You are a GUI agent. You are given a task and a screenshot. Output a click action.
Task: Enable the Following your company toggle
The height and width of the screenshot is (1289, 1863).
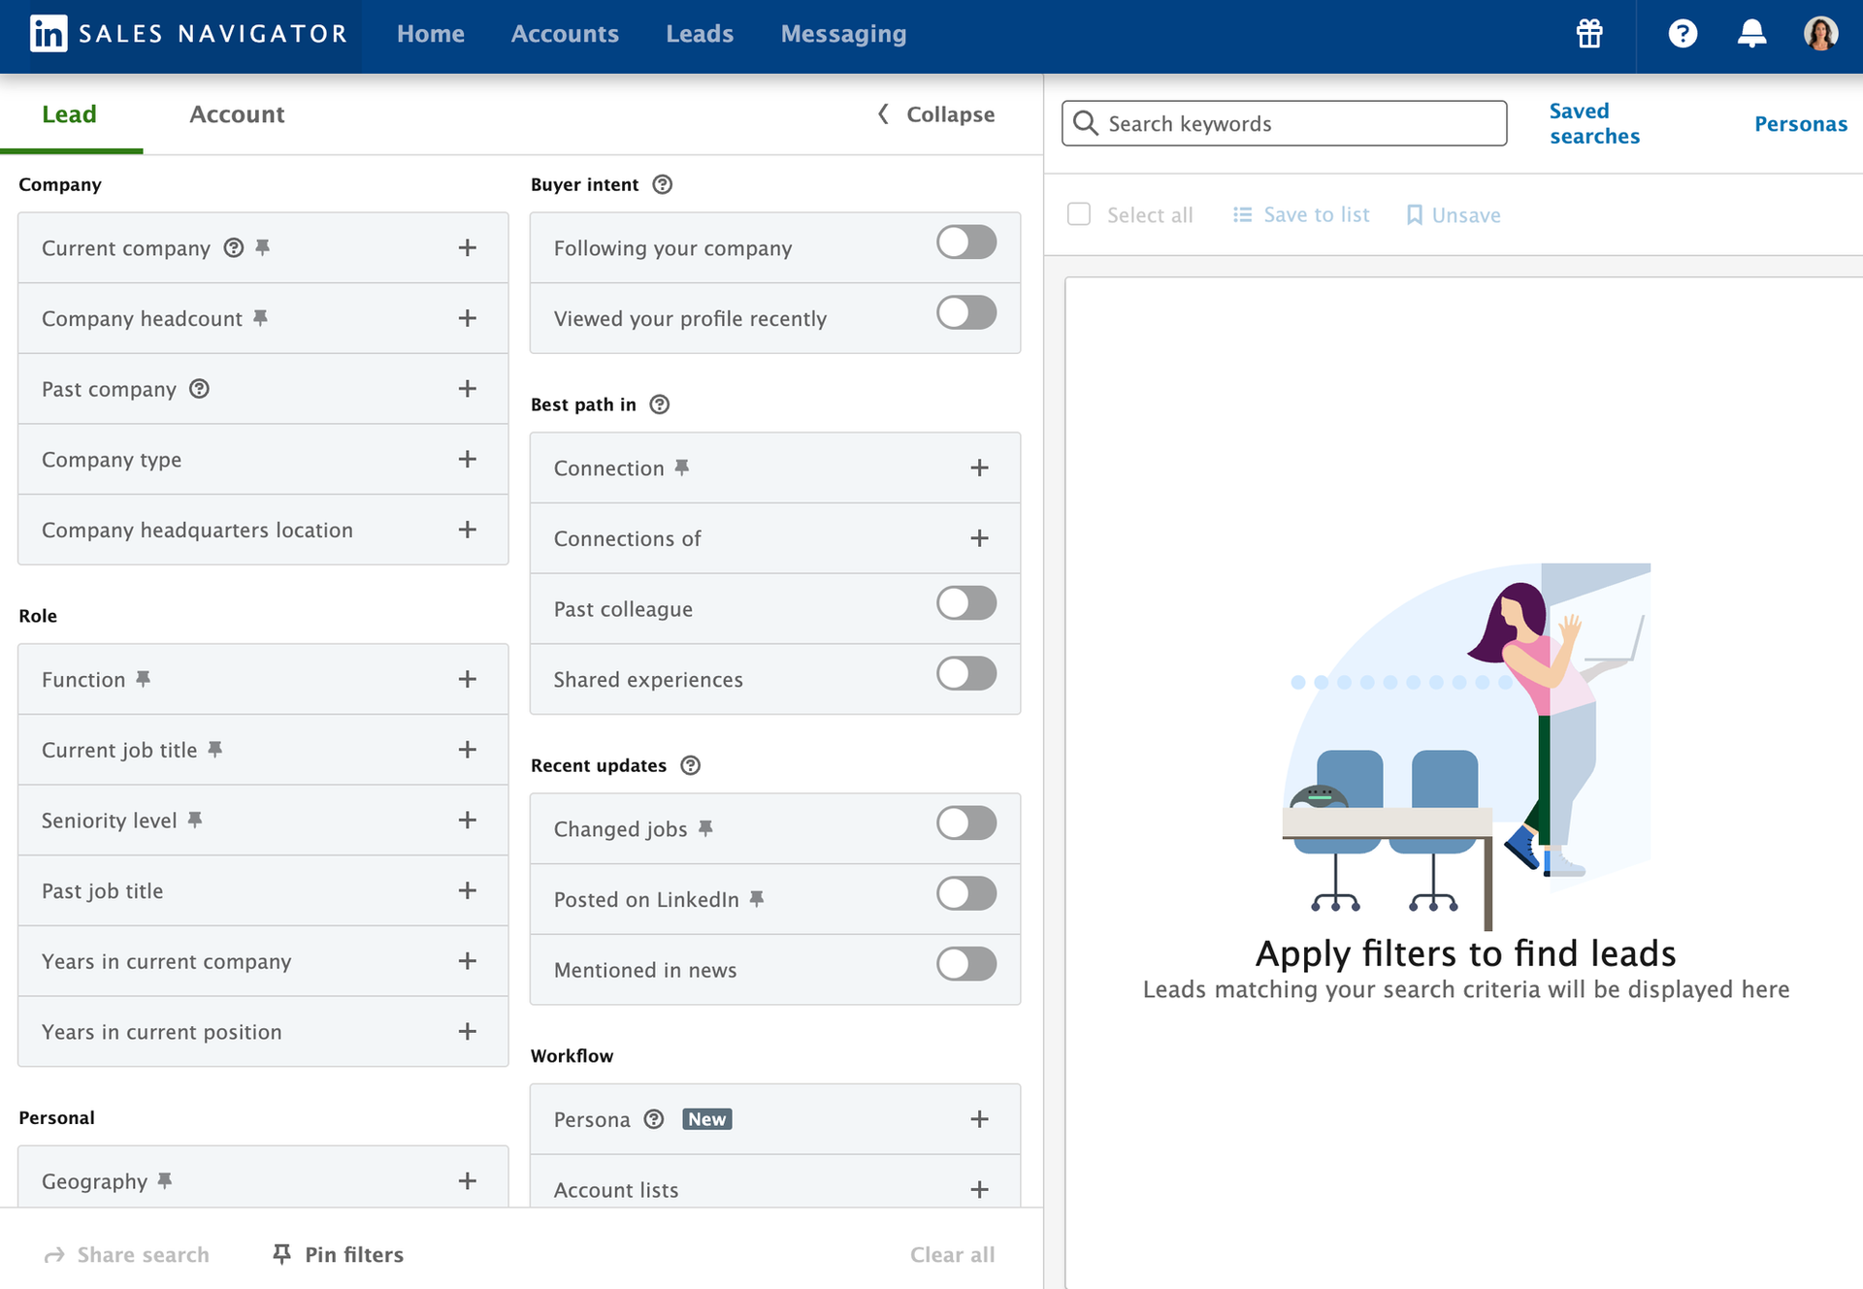(965, 242)
